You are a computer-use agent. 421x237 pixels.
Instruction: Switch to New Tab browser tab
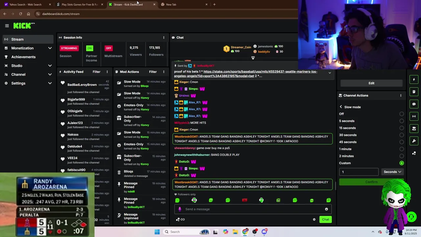(x=184, y=5)
